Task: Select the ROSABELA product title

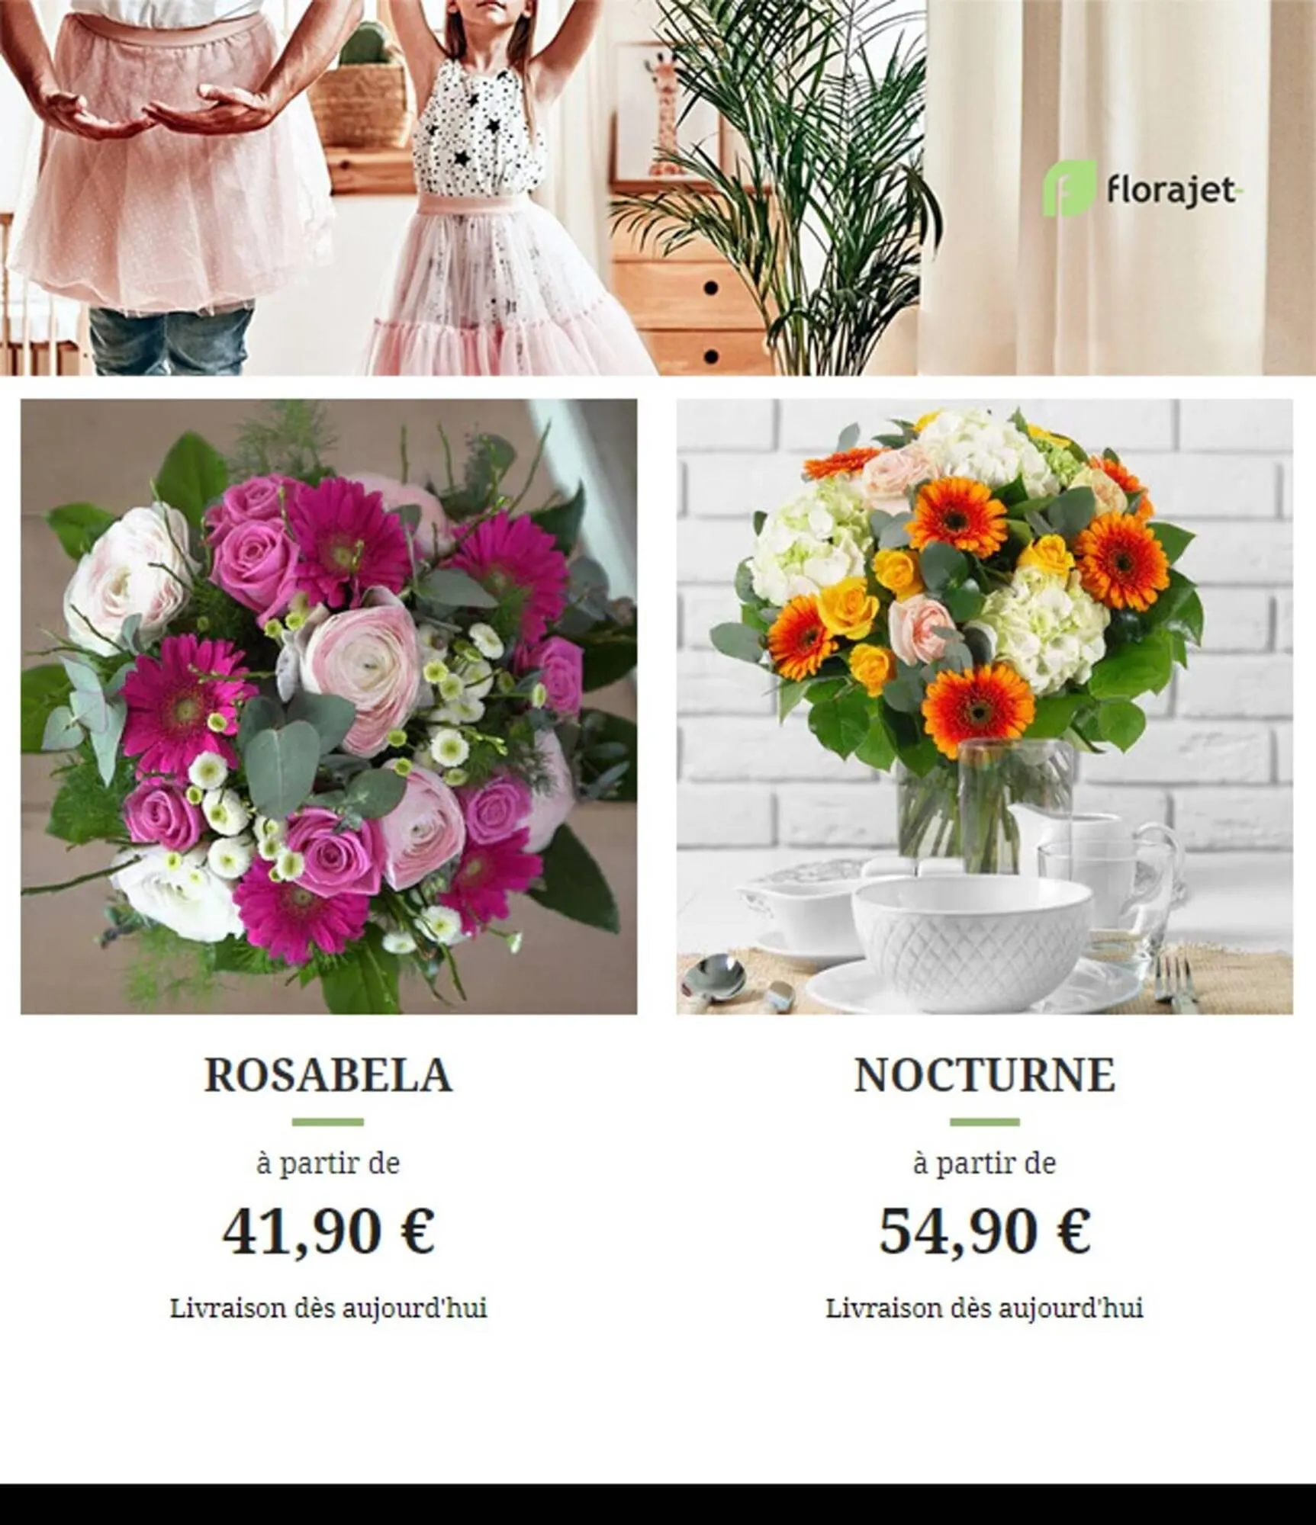Action: (328, 1075)
